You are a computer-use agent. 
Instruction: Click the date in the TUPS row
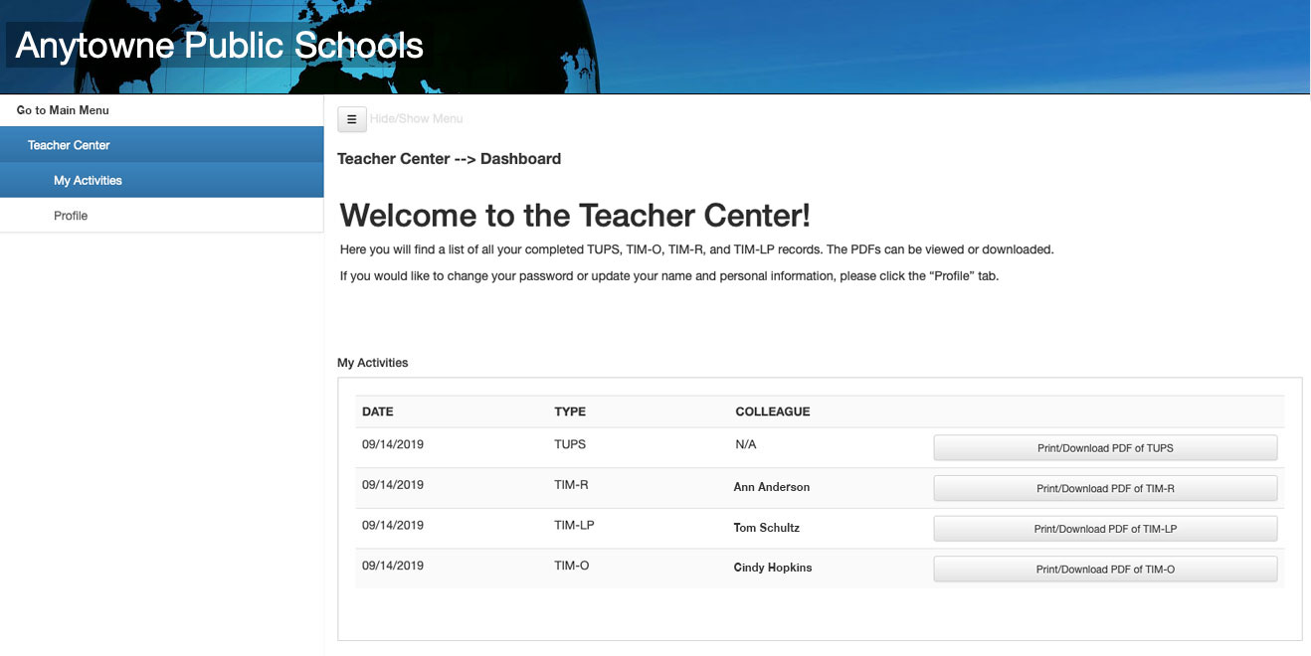pos(393,444)
